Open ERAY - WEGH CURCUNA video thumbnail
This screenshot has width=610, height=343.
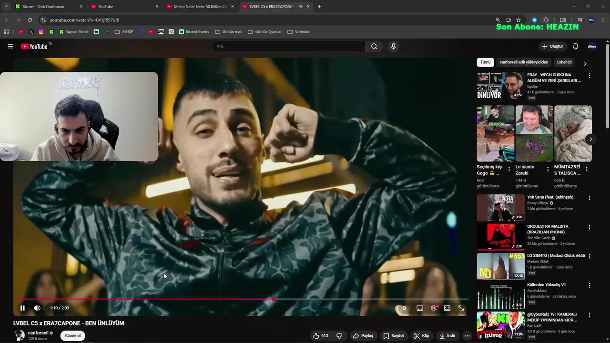pyautogui.click(x=500, y=85)
